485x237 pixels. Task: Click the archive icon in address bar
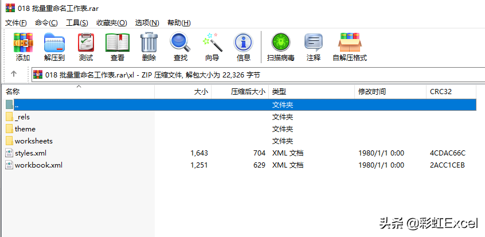point(38,75)
